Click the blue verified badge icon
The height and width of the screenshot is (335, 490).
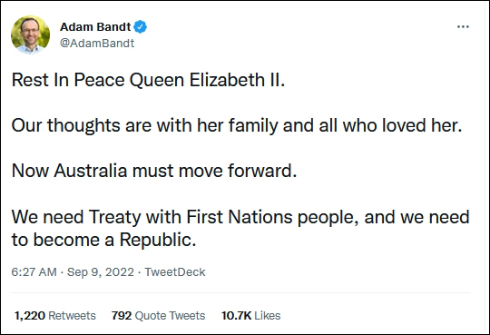tap(141, 27)
